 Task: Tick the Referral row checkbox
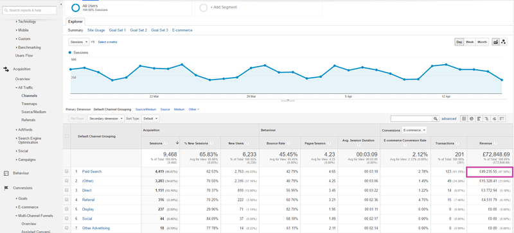pos(67,200)
